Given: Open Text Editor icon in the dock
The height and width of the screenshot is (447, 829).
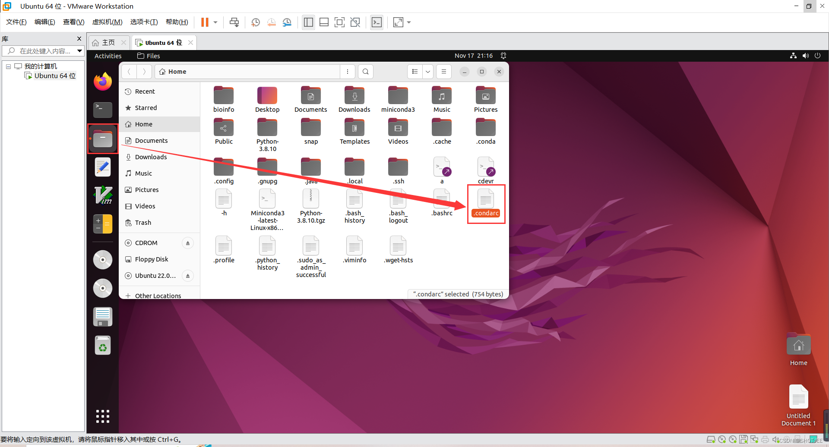Looking at the screenshot, I should pos(103,167).
